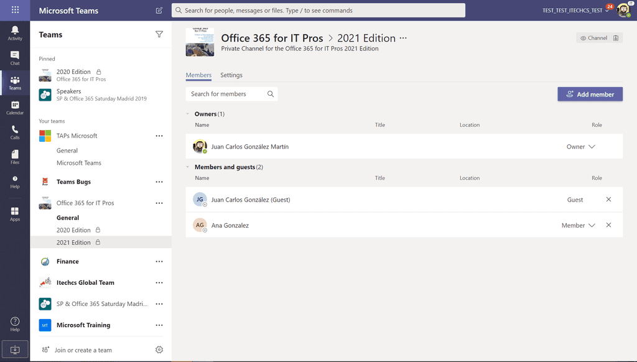
Task: Collapse the Members and guests section
Action: tap(188, 167)
